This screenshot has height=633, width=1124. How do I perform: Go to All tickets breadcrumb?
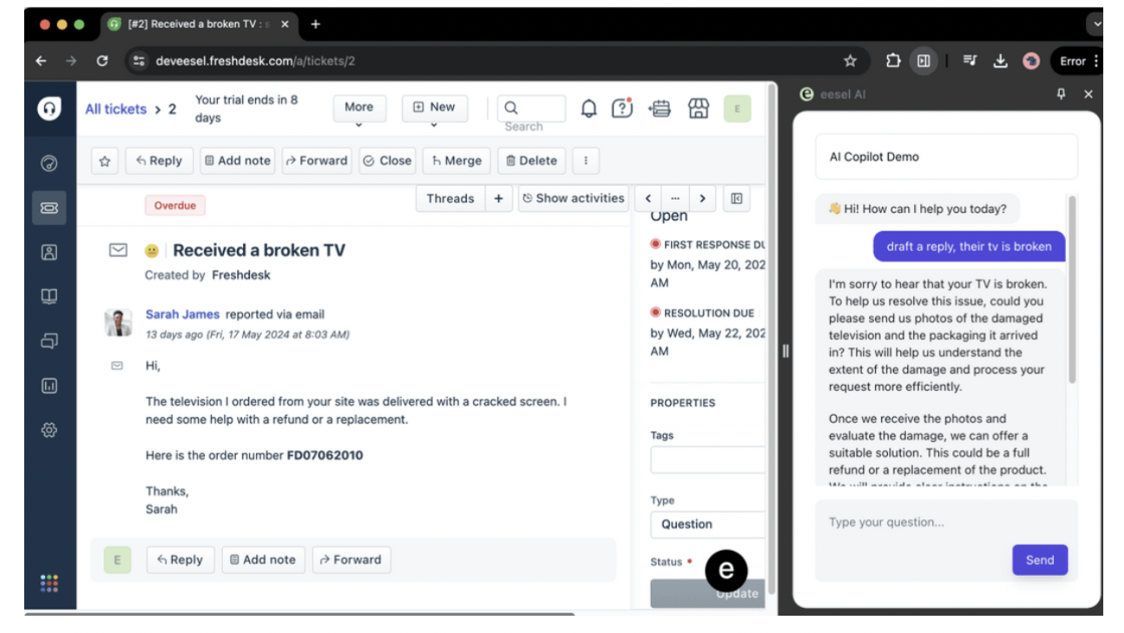(116, 109)
